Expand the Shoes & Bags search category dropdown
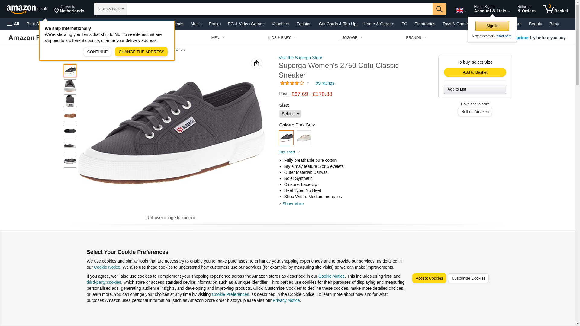The image size is (580, 326). (x=110, y=9)
